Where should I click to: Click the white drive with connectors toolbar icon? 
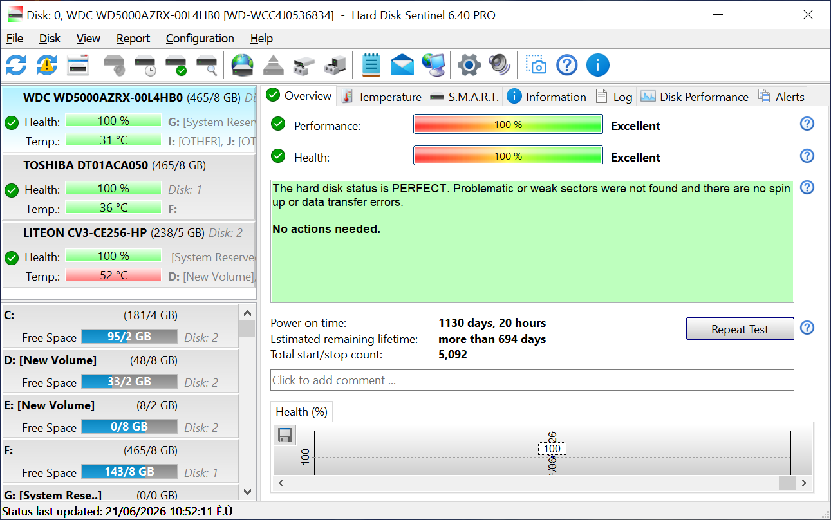tap(304, 65)
